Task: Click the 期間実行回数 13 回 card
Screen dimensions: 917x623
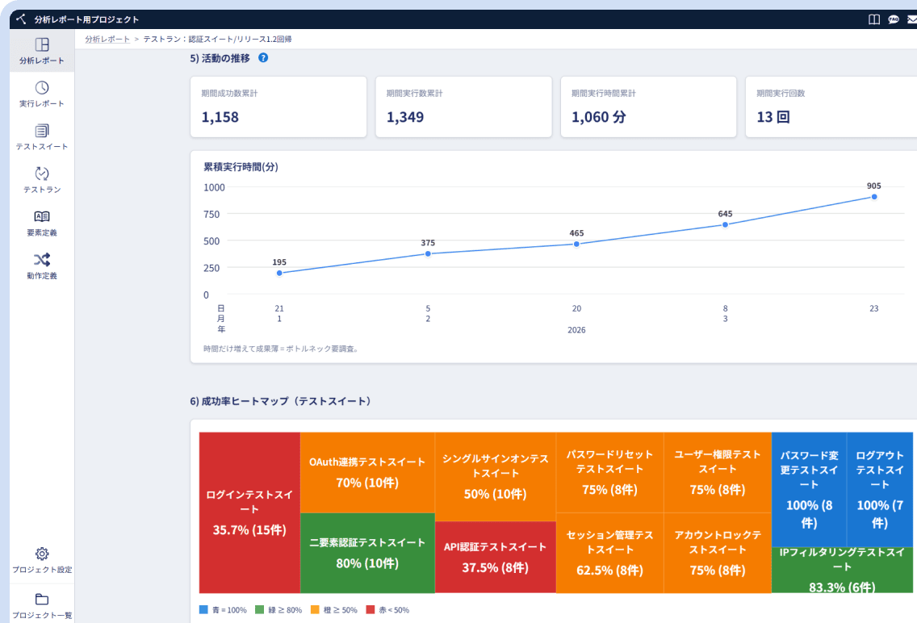Action: pyautogui.click(x=831, y=107)
